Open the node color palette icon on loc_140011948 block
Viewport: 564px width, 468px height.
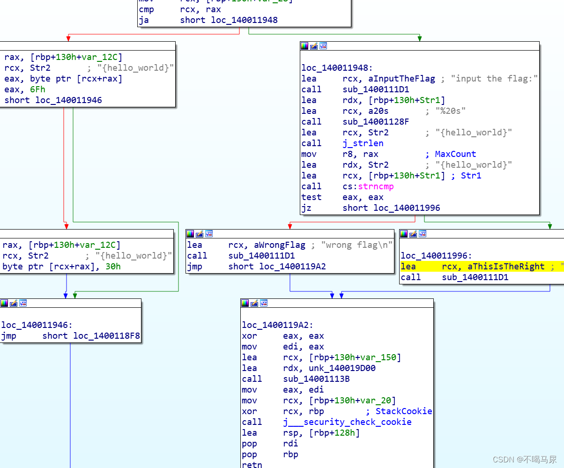305,46
